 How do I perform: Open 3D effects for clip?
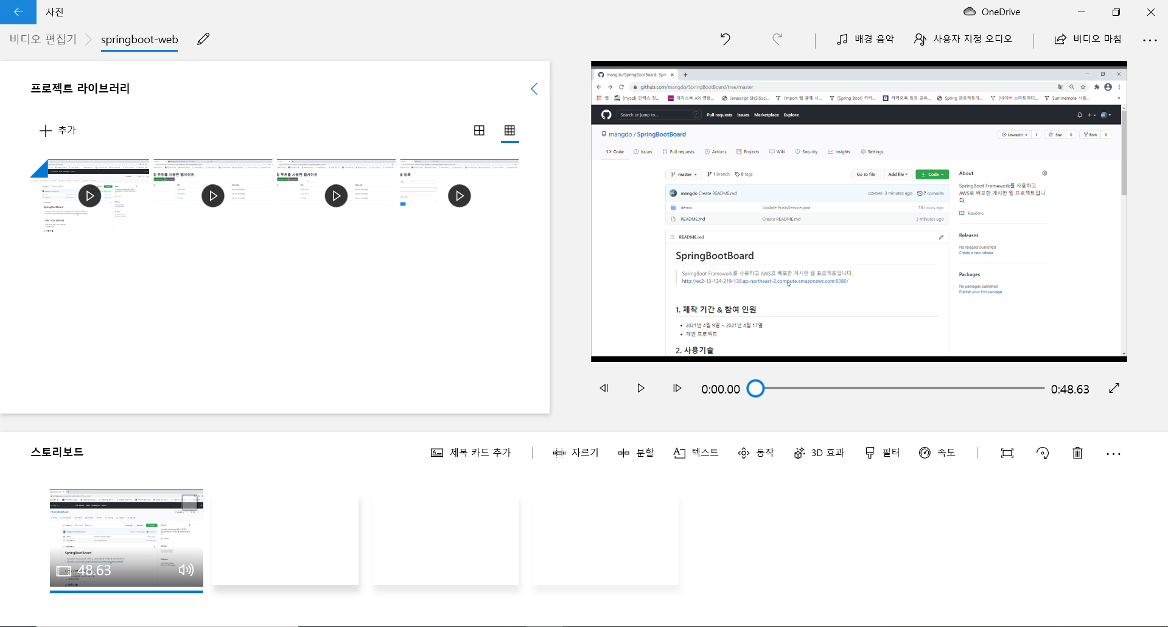pos(819,452)
